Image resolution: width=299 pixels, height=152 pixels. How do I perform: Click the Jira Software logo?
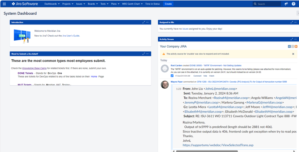[25, 4]
